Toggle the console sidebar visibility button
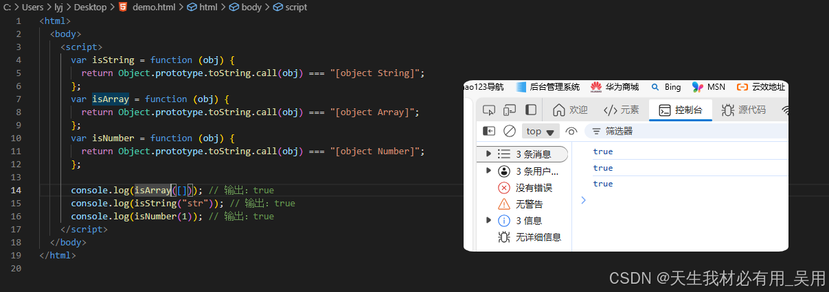Screen dimensions: 829x292 (x=489, y=131)
